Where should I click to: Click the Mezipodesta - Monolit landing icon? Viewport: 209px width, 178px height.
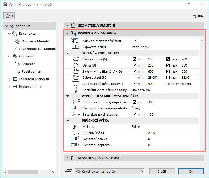(17, 49)
